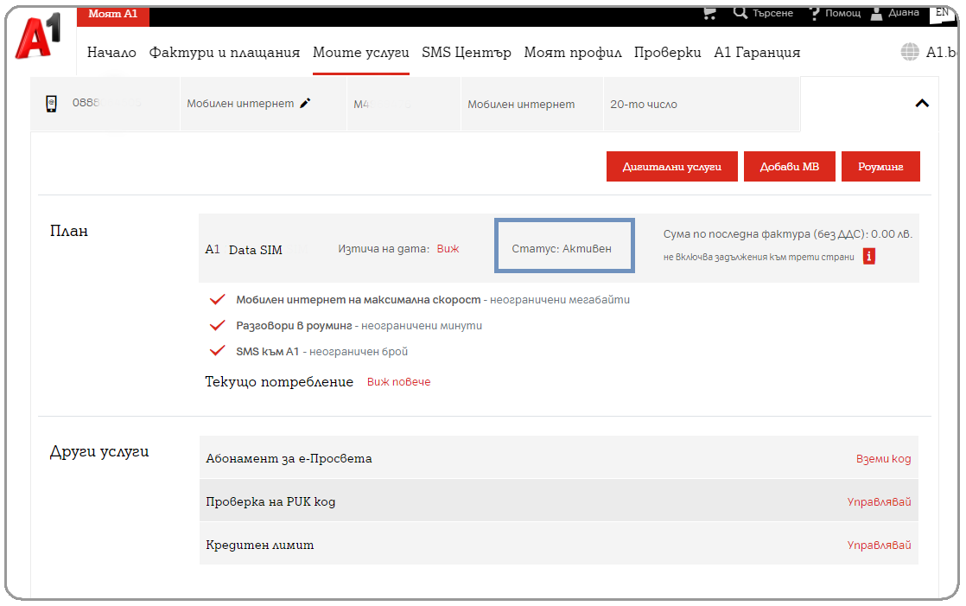Click the phone number starting 0888
This screenshot has width=966, height=606.
[106, 102]
